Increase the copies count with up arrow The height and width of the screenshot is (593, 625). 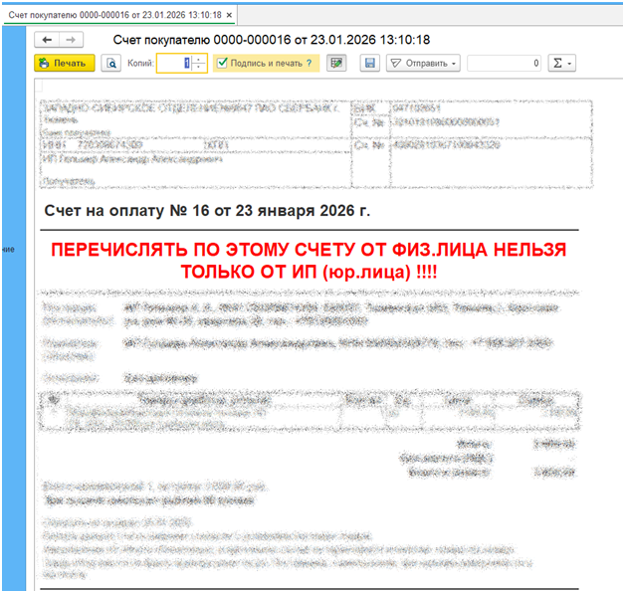coord(199,59)
